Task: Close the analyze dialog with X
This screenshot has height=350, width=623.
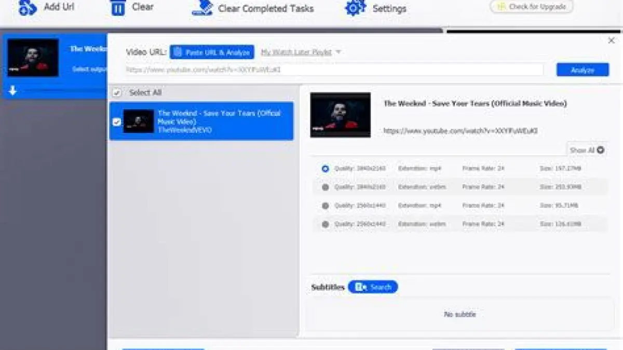Action: 611,41
